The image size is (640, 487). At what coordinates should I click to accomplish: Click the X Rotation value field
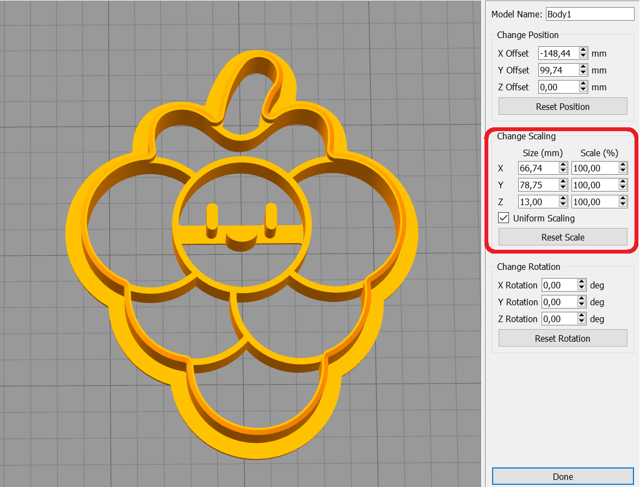pyautogui.click(x=559, y=285)
